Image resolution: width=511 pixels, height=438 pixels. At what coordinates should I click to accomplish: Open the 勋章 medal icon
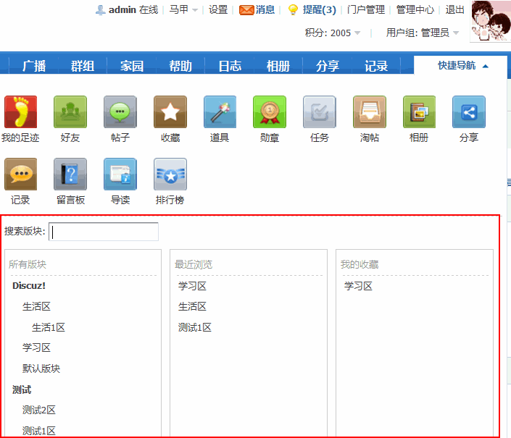(x=270, y=112)
